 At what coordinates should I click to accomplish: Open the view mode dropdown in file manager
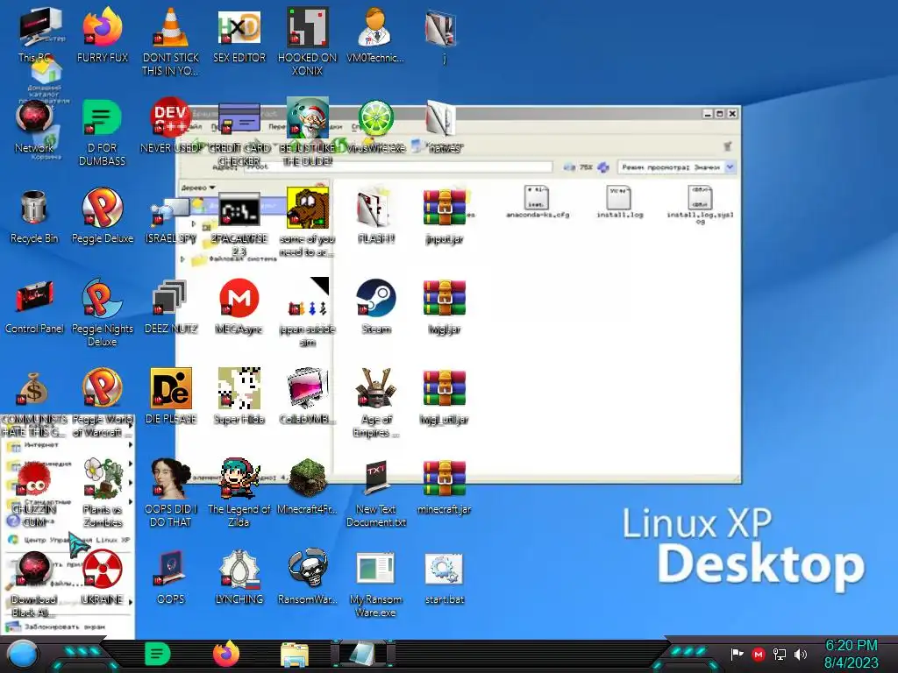pyautogui.click(x=731, y=167)
